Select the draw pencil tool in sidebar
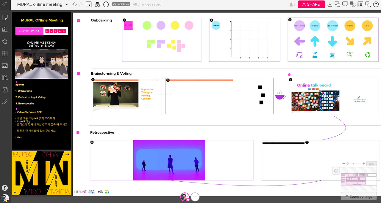 tap(5, 102)
